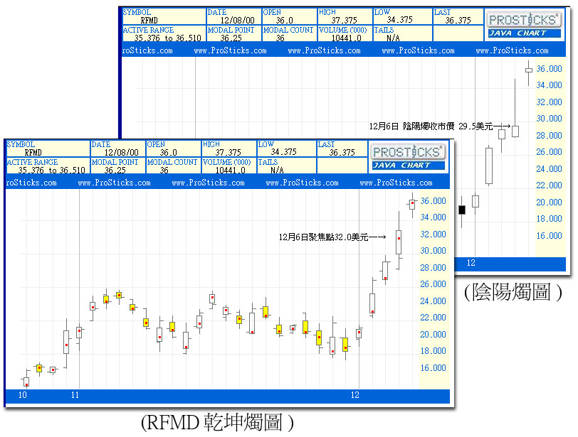Select the topmost candle near 36.000 in the back chart
This screenshot has height=437, width=578.
529,70
